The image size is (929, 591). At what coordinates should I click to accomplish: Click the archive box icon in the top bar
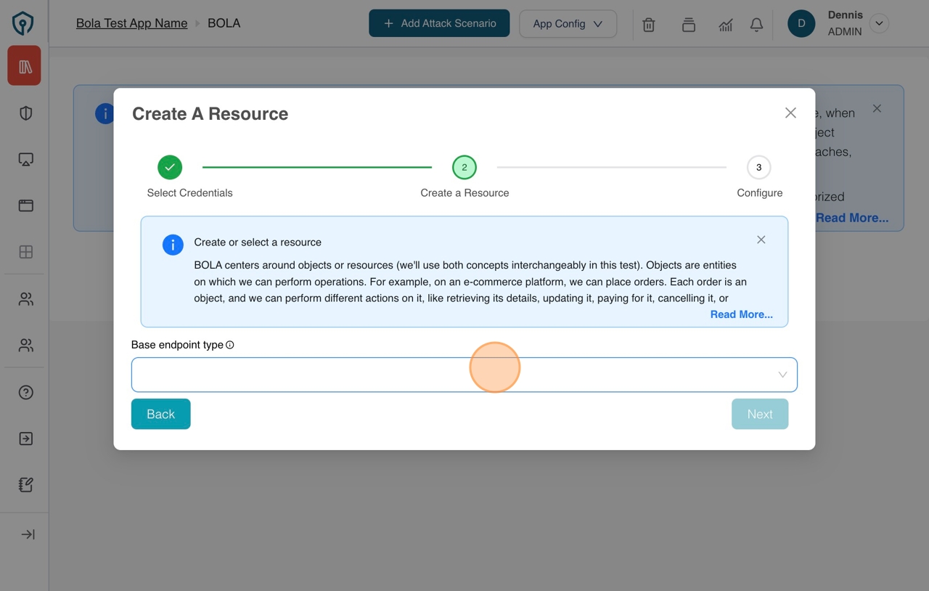[687, 24]
